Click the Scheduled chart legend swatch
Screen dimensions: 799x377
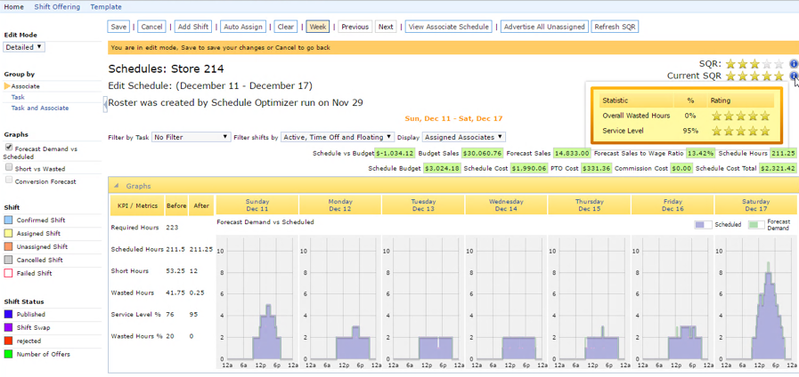click(703, 224)
